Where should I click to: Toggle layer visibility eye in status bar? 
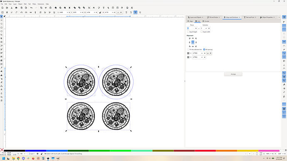(x=37, y=154)
